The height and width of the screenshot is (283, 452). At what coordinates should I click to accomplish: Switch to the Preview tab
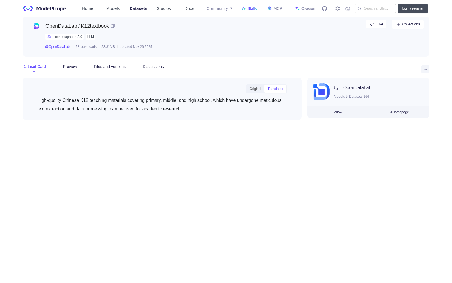[x=70, y=67]
